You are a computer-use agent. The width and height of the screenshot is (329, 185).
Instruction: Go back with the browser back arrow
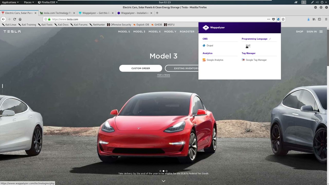3,19
